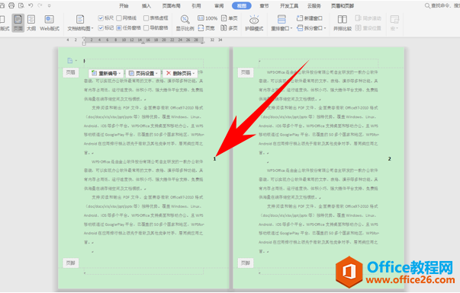This screenshot has height=293, width=460.
Task: Open the 引用 (References) tab
Action: [196, 5]
